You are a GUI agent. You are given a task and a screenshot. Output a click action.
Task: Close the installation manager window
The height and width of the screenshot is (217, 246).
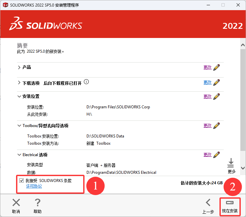238,5
